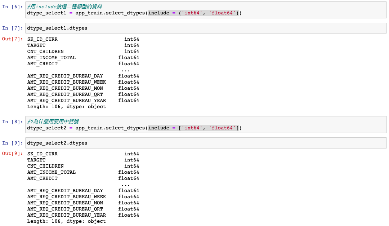The height and width of the screenshot is (226, 389).
Task: Click 'AMT_REQ_CREDIT_BUREAU_MON' in the Out[7] output
Action: (65, 88)
